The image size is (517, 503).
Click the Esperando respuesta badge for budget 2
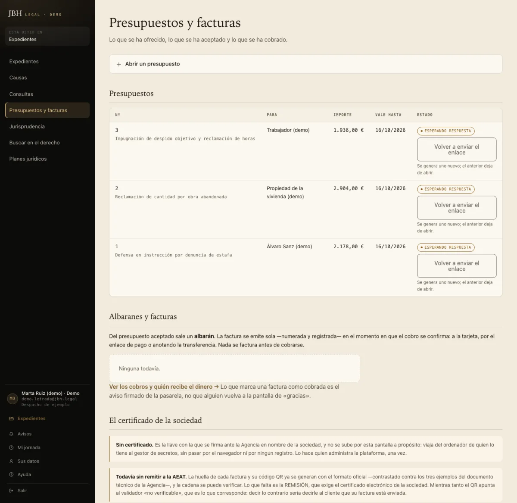[445, 189]
